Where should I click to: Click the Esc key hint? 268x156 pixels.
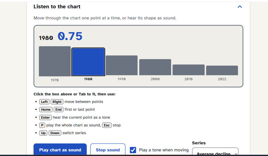107,125
